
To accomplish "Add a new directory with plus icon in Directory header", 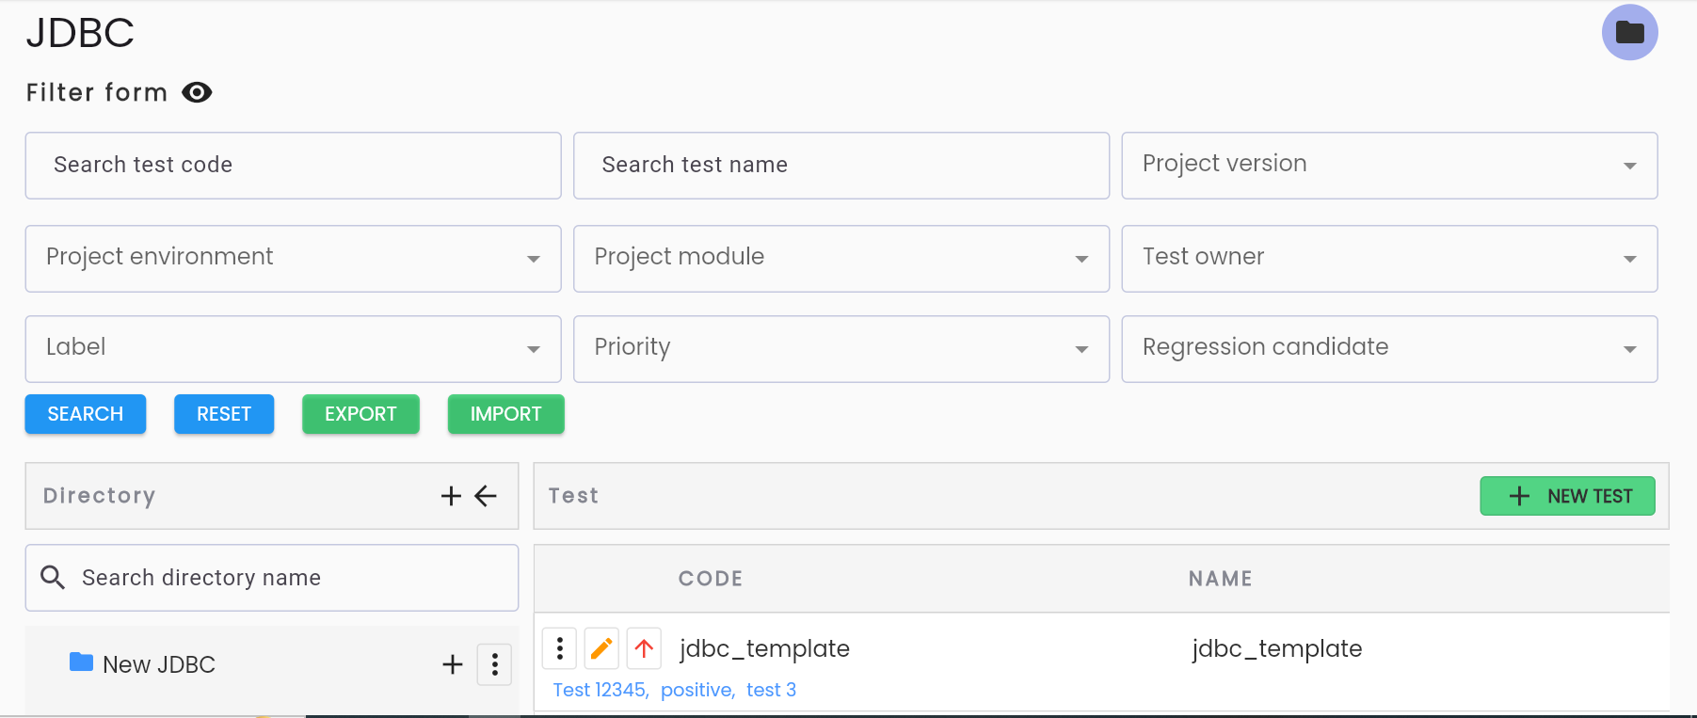I will (451, 496).
